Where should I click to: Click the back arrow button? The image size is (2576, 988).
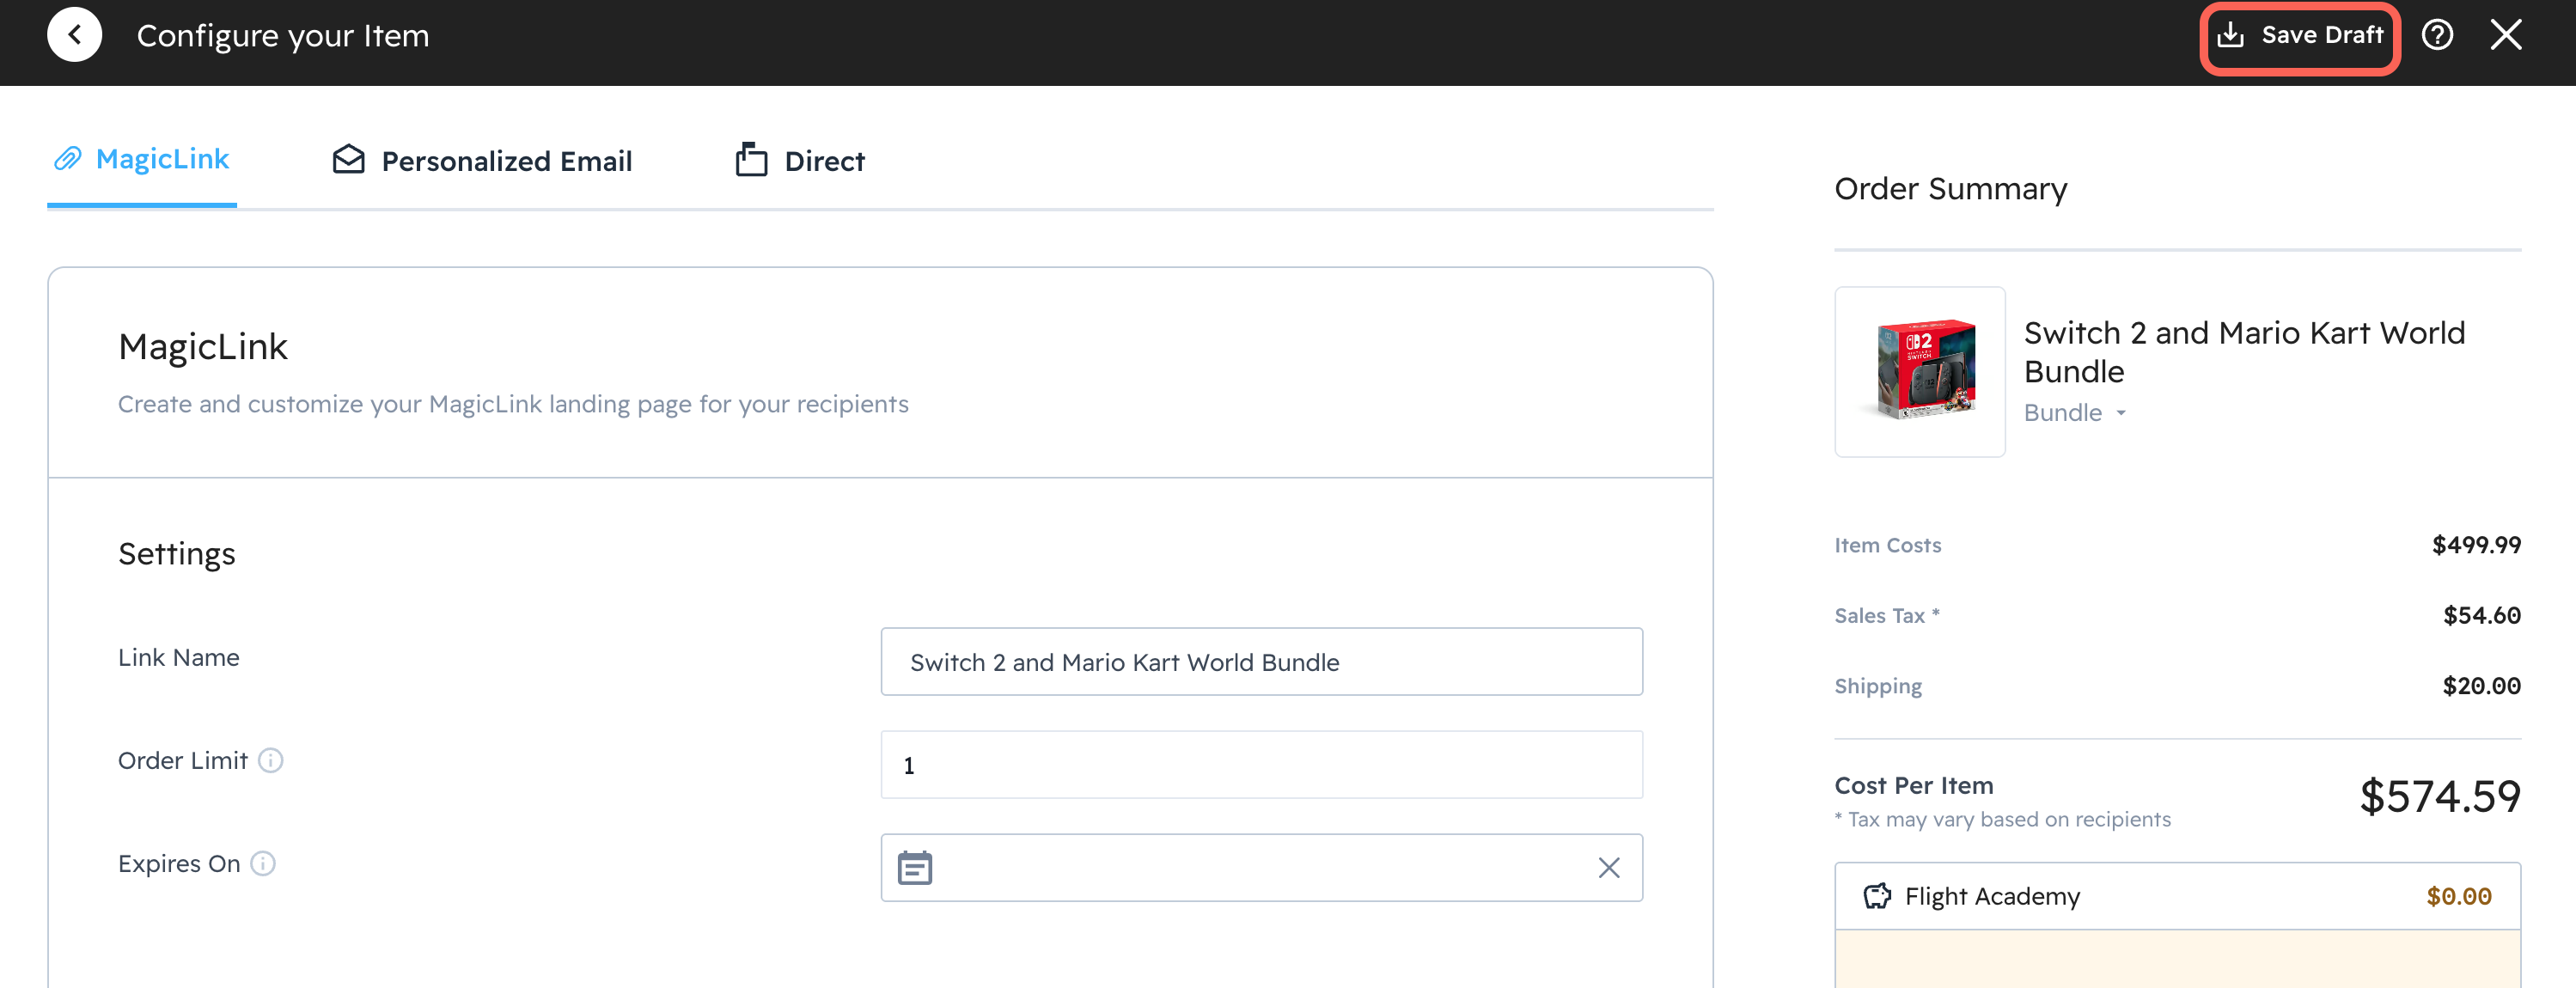(x=74, y=35)
